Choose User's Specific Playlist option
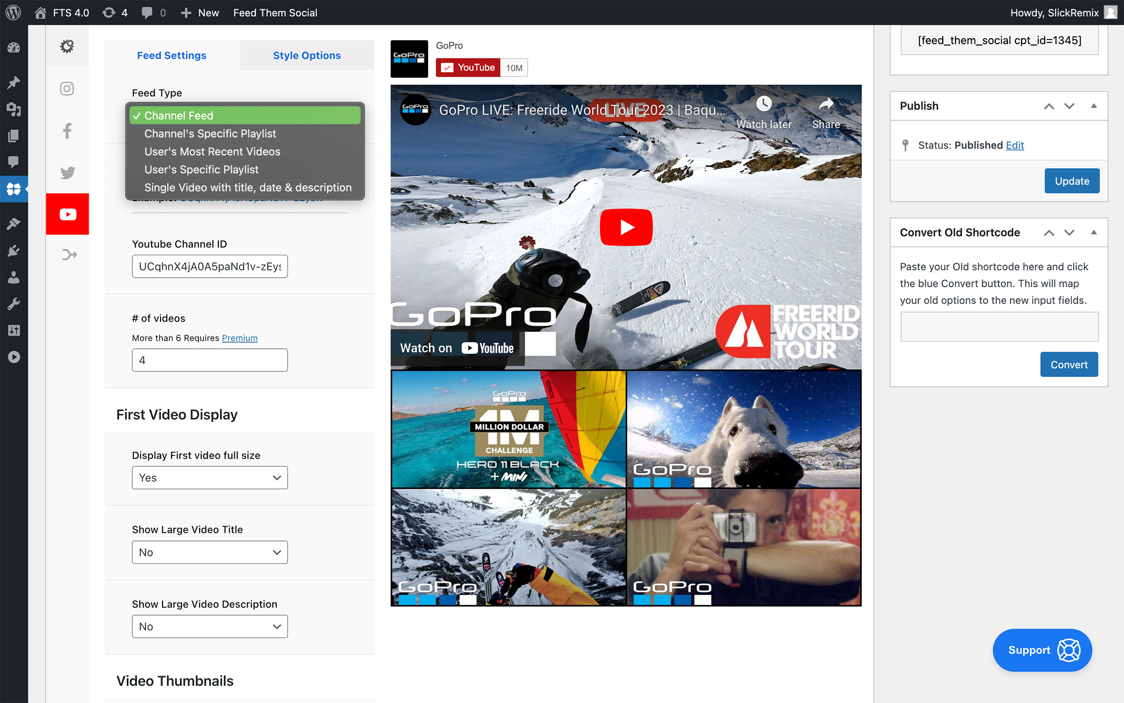This screenshot has width=1124, height=703. click(x=245, y=169)
